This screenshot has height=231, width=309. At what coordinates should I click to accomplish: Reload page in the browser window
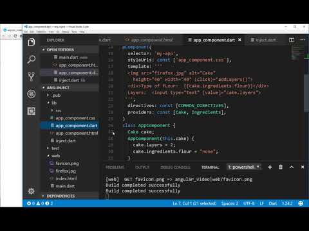[x=15, y=36]
